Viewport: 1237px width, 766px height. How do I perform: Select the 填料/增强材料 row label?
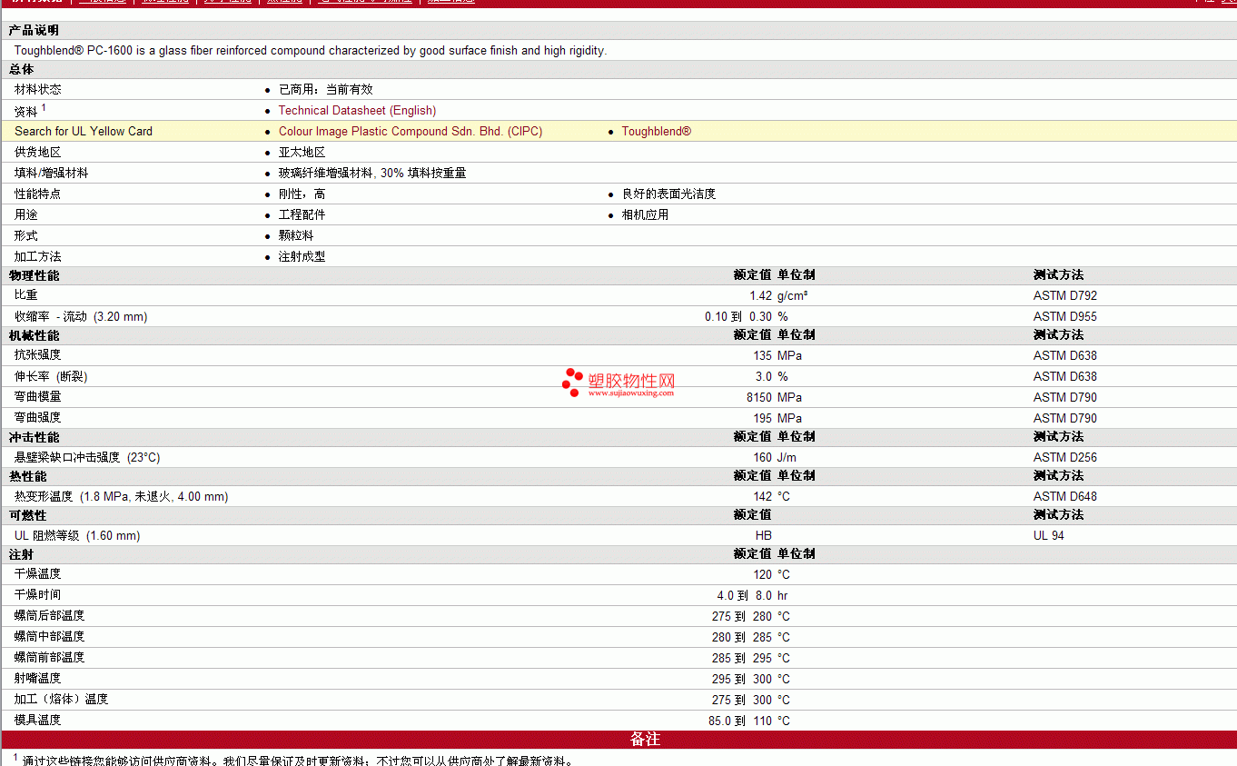(52, 173)
